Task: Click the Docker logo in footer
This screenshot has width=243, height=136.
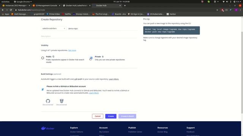Action: pos(48,128)
